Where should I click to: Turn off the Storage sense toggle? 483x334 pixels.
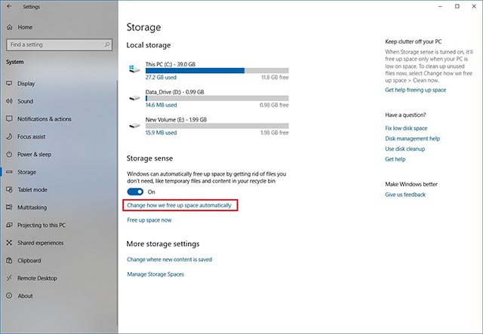[135, 192]
